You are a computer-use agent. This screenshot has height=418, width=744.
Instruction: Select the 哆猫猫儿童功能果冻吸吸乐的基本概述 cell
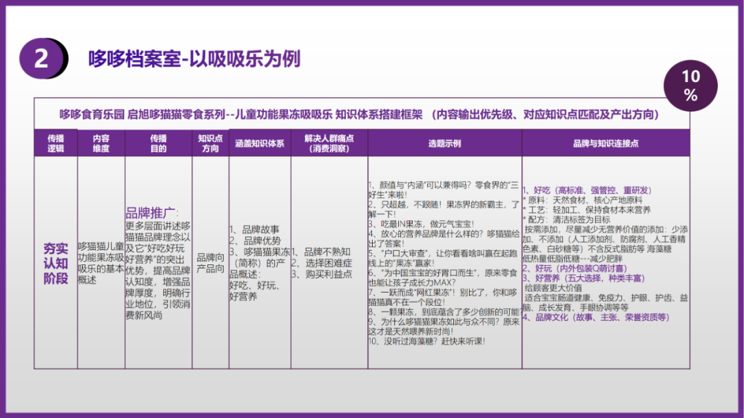101,263
